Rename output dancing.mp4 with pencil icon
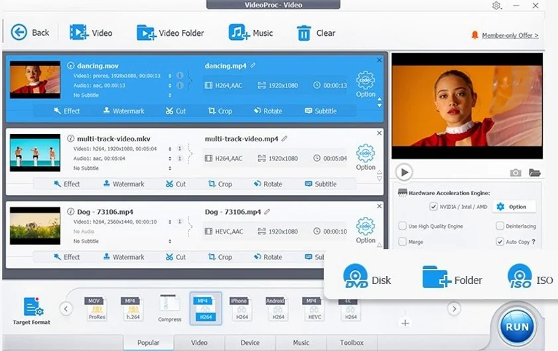 [253, 66]
